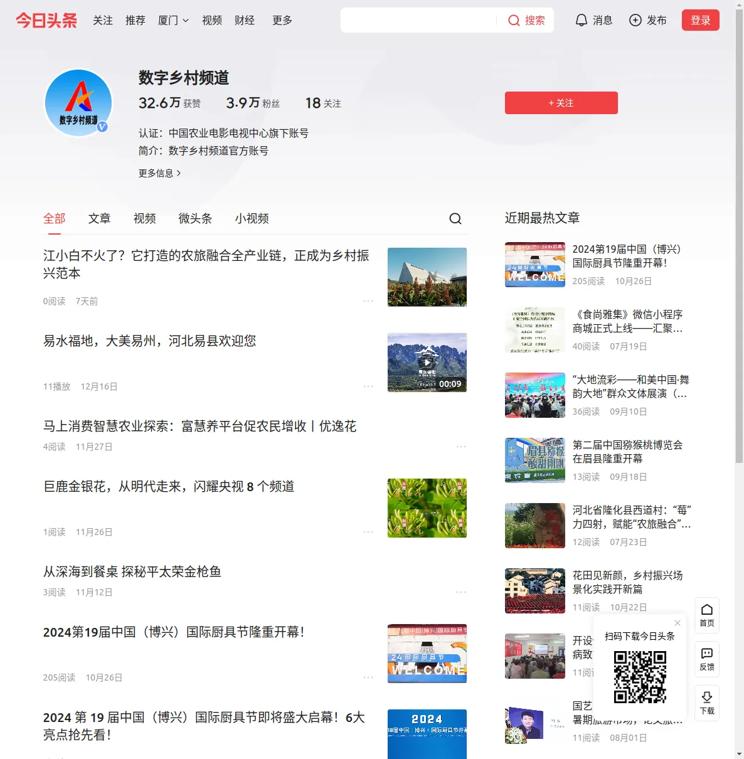Open 国际厨具节即将盛大启幕 article title
This screenshot has height=759, width=744.
pos(205,726)
